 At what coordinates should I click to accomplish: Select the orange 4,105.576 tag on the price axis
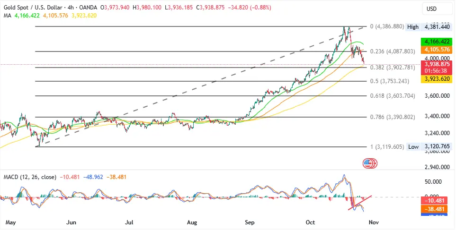(436, 50)
